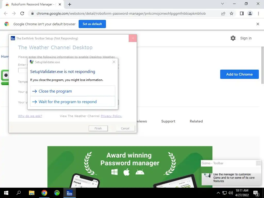Screen dimensions: 264x198
Task: Click Finish in Weather Channel setup
Action: point(98,128)
